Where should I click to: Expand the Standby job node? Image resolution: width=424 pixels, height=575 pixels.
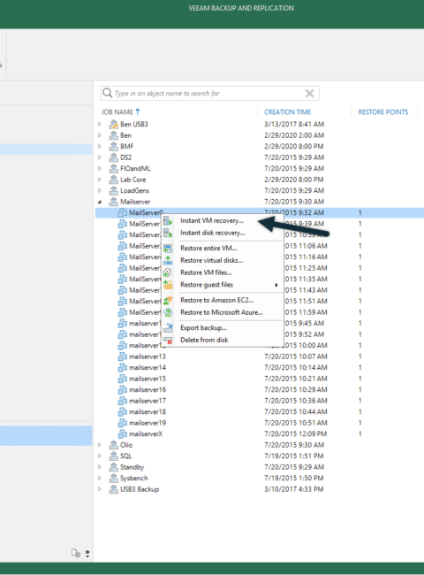coord(100,467)
